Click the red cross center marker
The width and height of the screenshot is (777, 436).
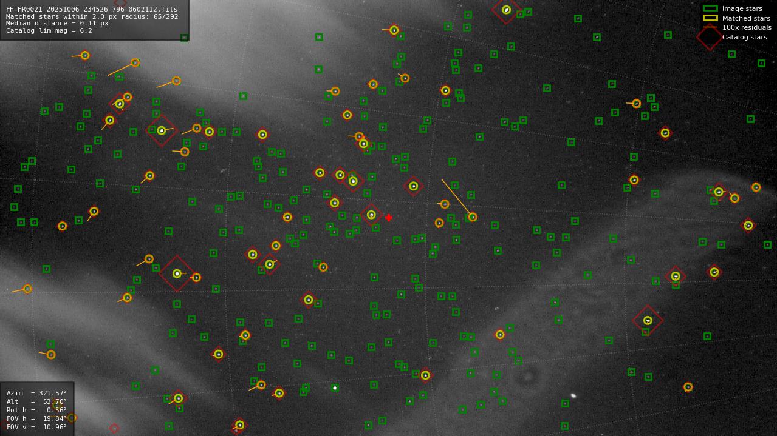click(388, 218)
